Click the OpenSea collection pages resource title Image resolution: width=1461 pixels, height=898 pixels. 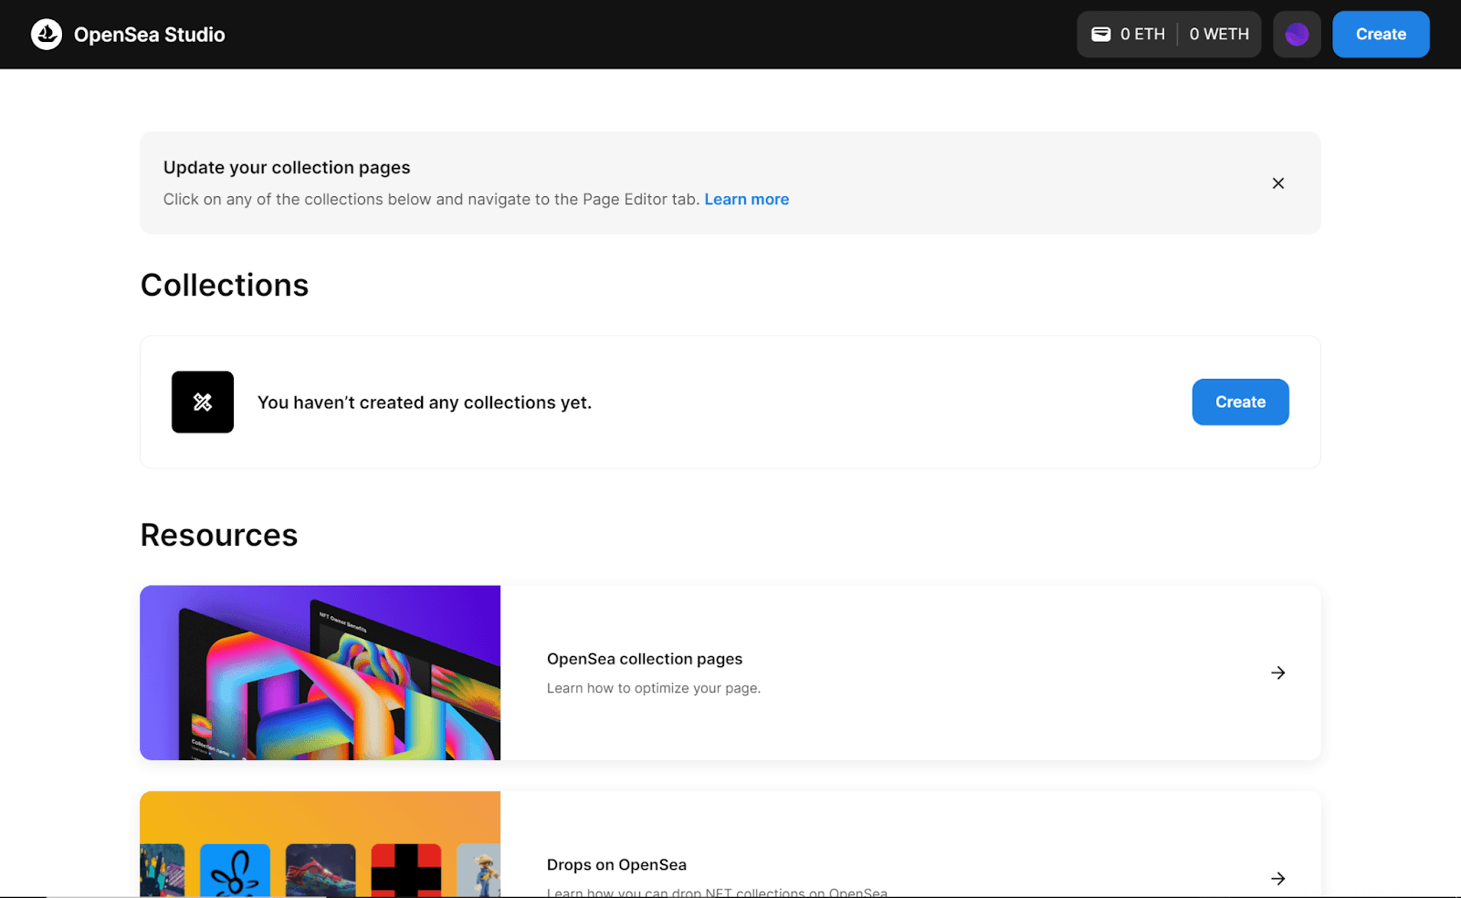tap(645, 658)
